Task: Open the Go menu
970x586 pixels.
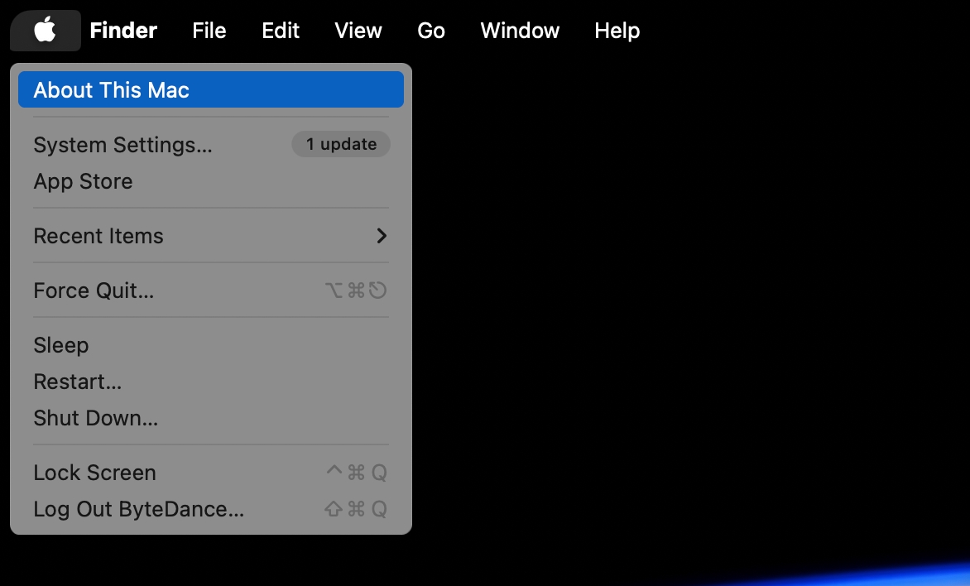Action: pyautogui.click(x=430, y=31)
